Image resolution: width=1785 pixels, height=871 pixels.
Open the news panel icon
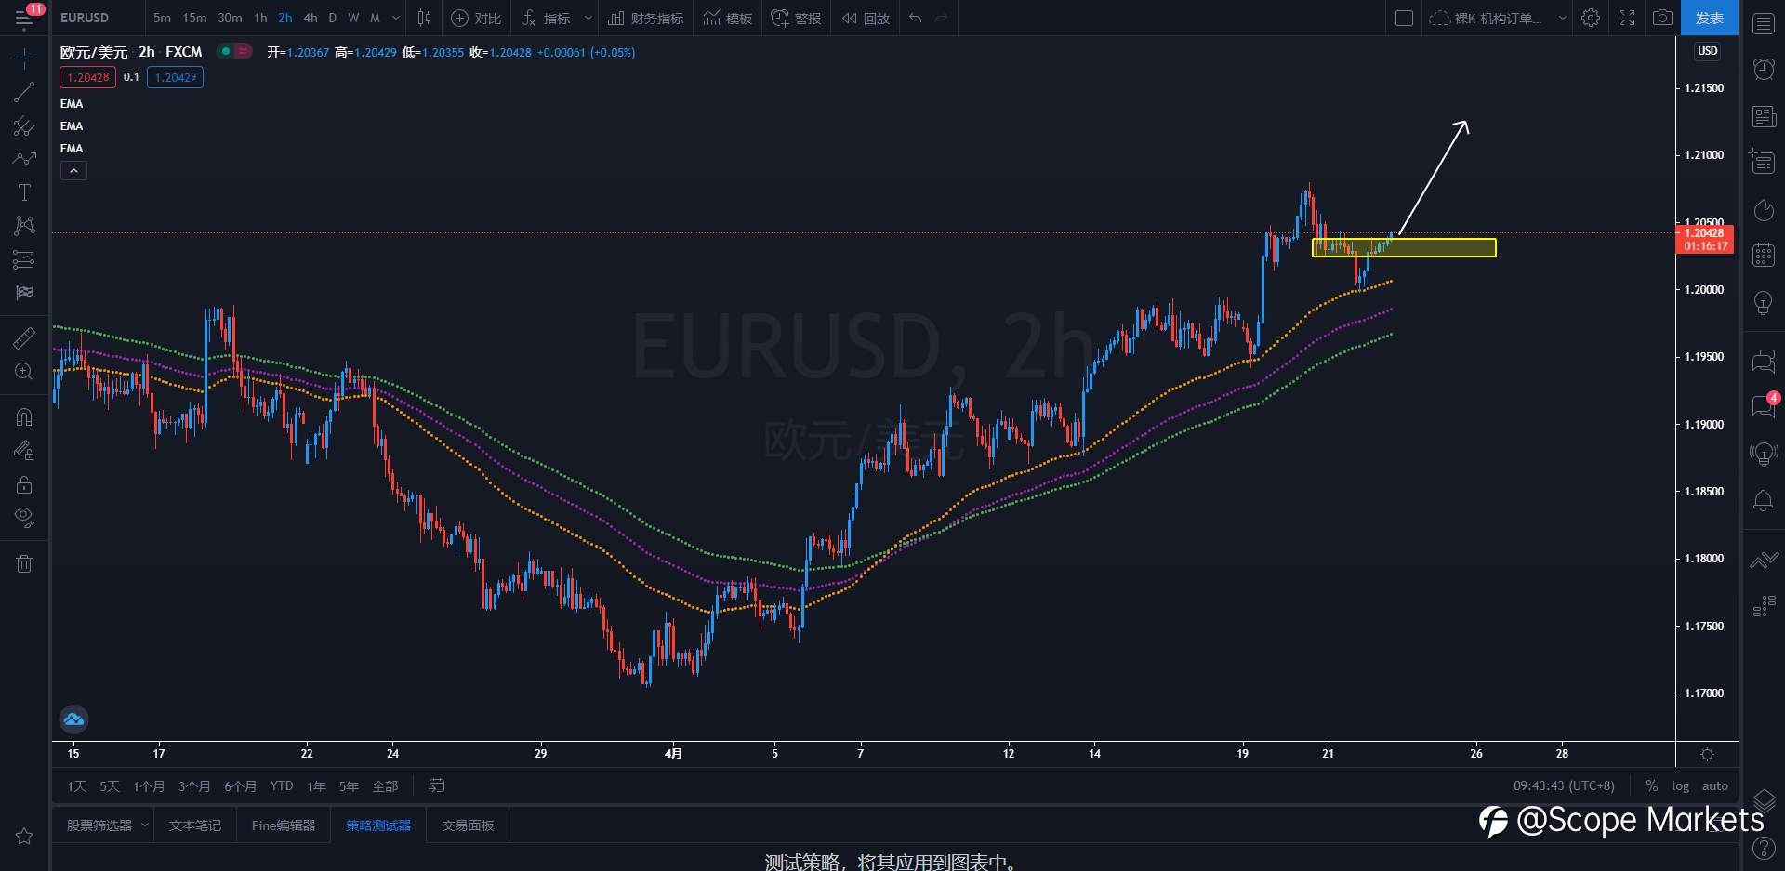[x=1763, y=116]
